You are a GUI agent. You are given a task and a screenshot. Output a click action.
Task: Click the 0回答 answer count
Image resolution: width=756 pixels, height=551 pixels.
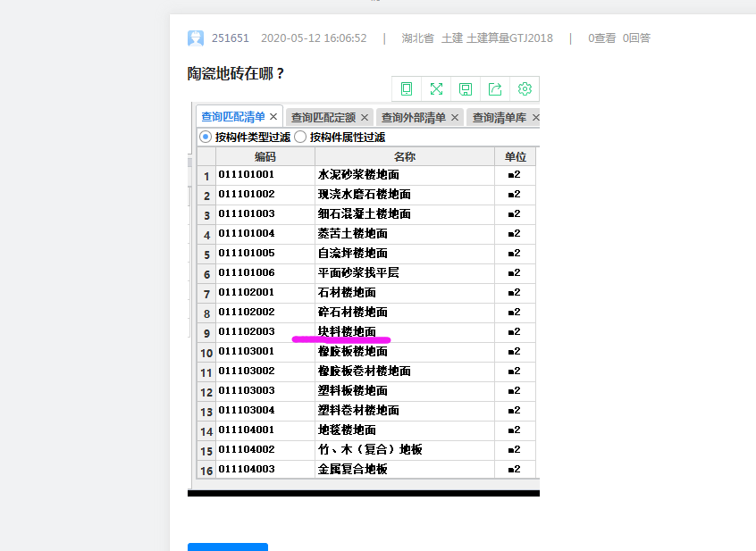tap(636, 38)
